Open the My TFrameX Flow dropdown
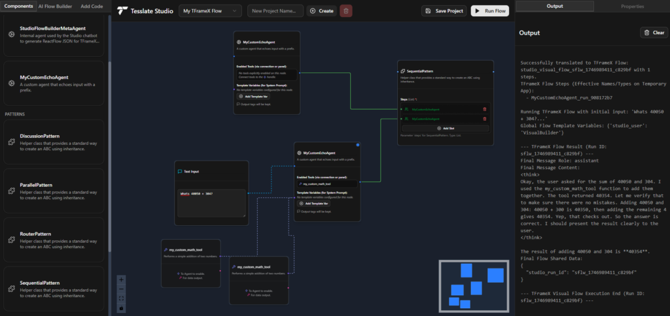 pyautogui.click(x=210, y=10)
